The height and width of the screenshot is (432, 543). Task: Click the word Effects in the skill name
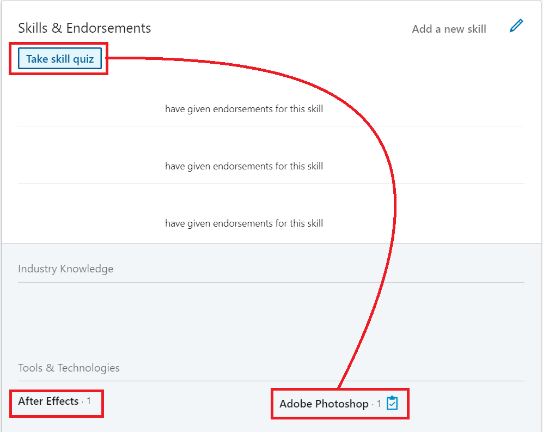tap(63, 401)
